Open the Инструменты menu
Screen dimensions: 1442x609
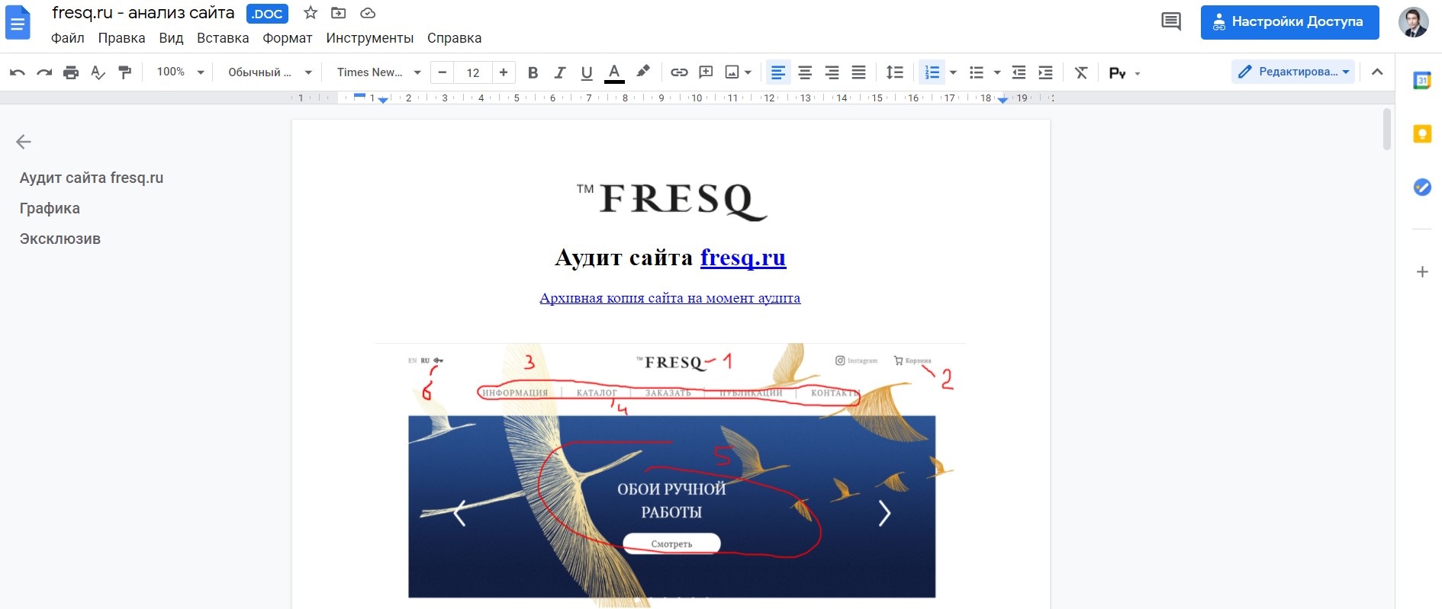[369, 38]
